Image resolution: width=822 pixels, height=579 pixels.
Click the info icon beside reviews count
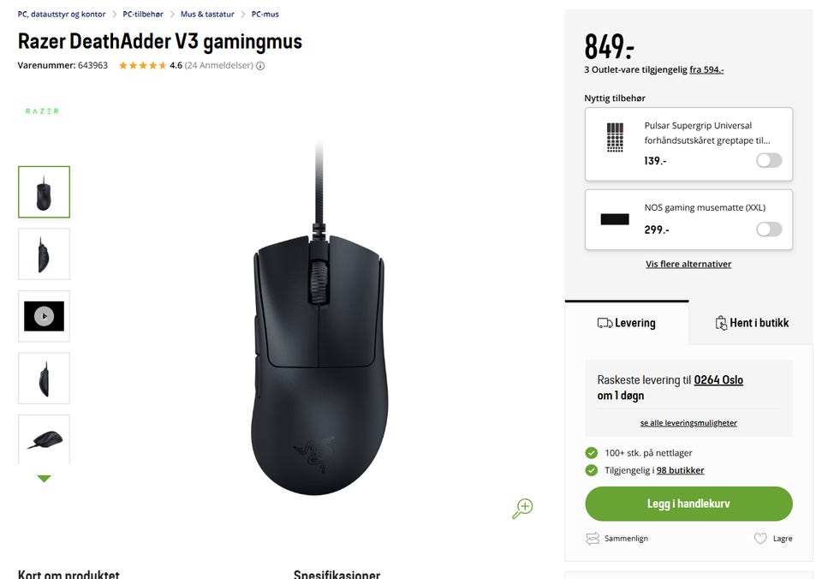coord(260,66)
